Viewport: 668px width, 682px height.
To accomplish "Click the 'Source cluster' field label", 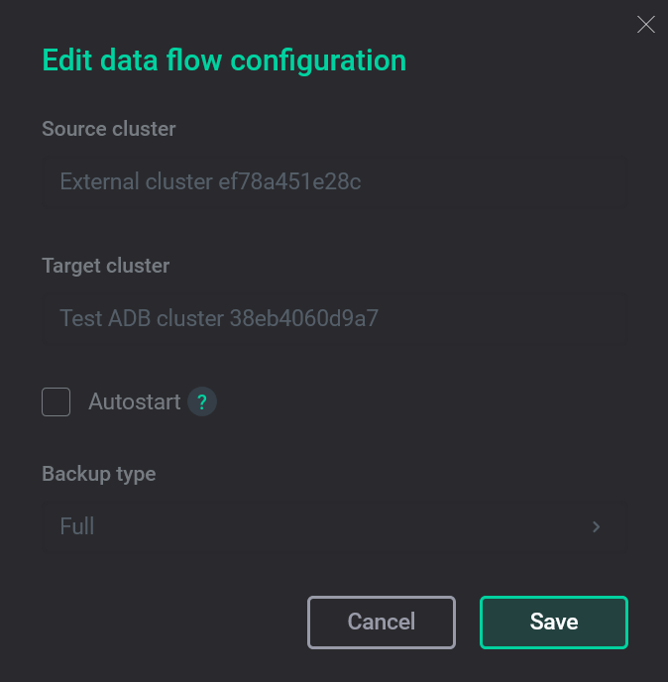I will [109, 129].
